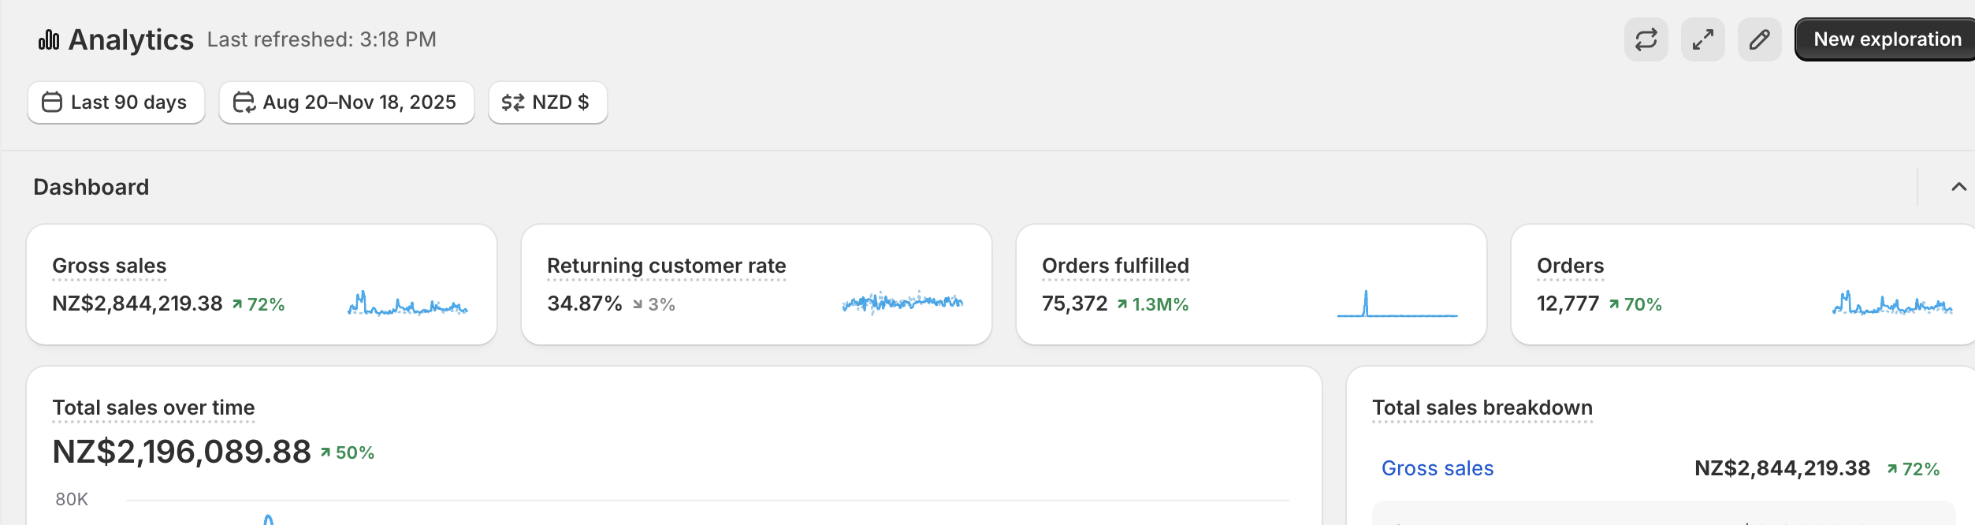Click the 50% growth indicator
The height and width of the screenshot is (525, 1975).
point(348,453)
